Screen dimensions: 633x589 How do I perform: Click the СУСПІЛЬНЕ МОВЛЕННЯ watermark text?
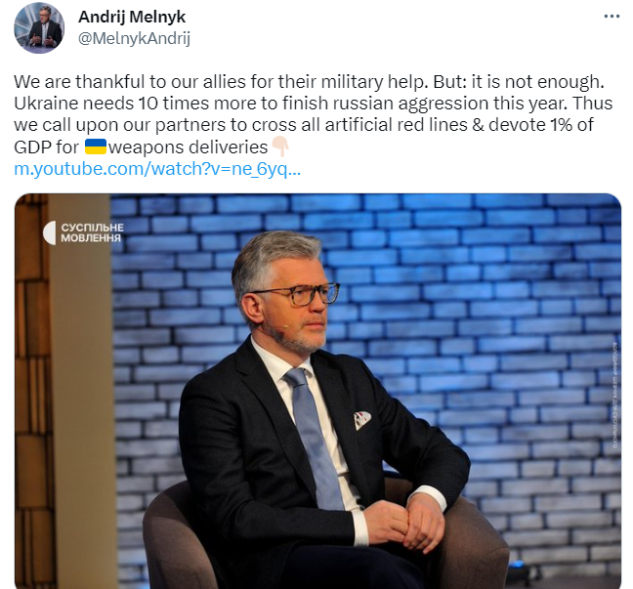92,232
